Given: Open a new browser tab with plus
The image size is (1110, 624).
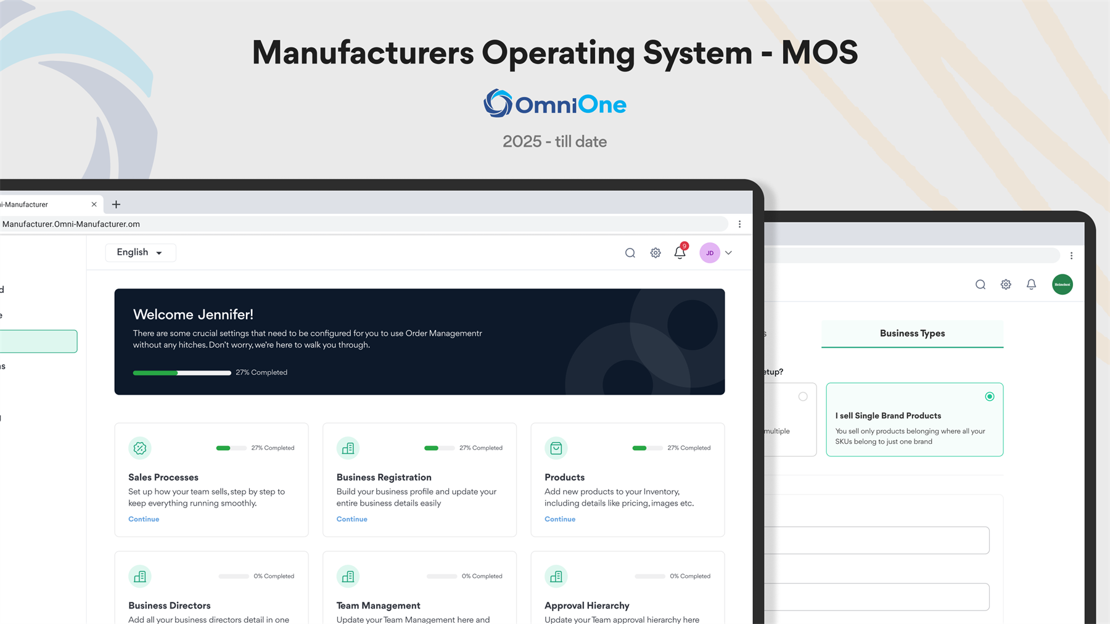Looking at the screenshot, I should pos(116,204).
